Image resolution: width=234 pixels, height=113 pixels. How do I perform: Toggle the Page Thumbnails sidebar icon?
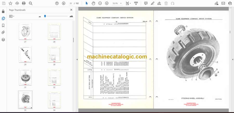pos(3,18)
